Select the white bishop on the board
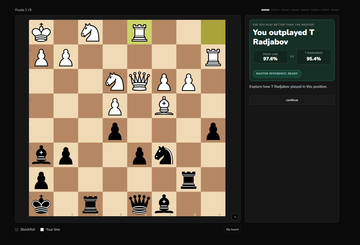The image size is (360, 245). pyautogui.click(x=164, y=106)
